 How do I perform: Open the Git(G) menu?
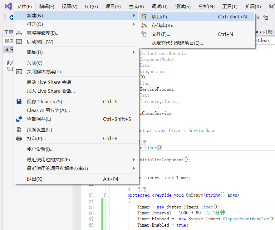coord(91,7)
